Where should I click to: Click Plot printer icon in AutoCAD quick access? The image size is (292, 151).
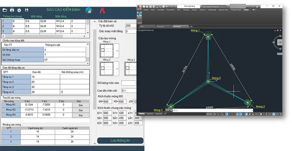[164, 7]
